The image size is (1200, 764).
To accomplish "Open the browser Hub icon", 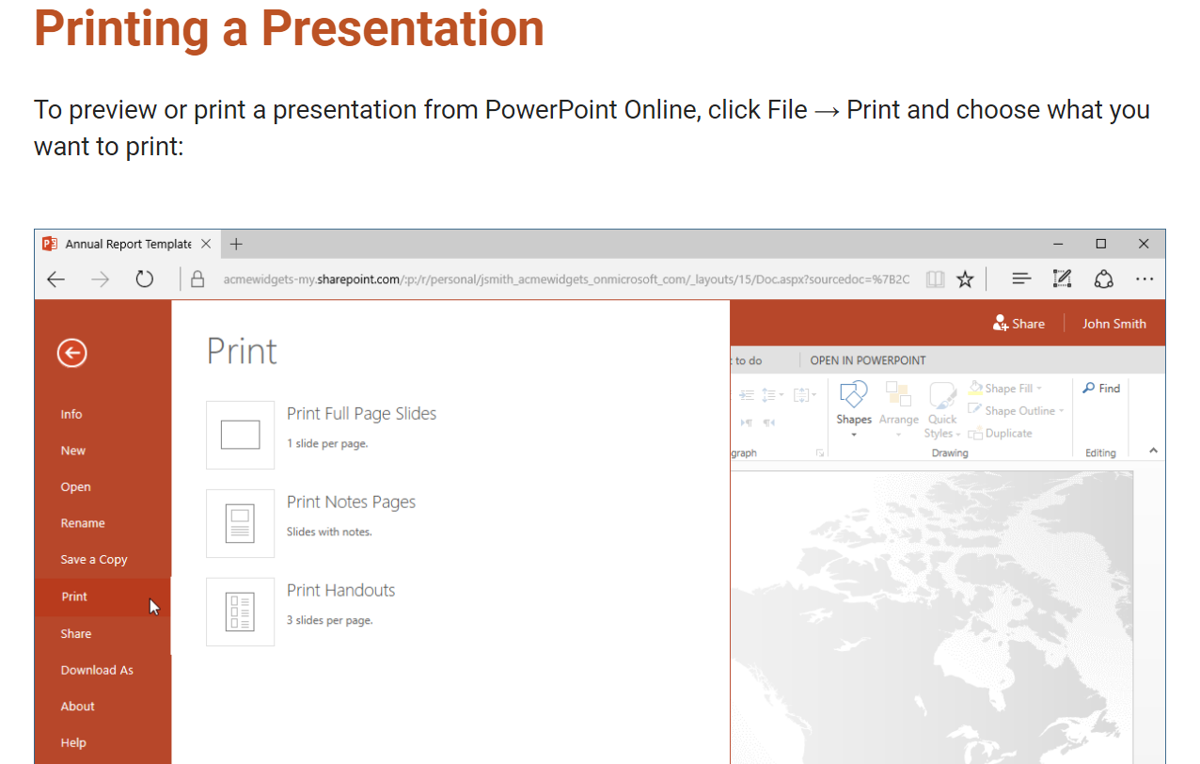I will point(1021,279).
